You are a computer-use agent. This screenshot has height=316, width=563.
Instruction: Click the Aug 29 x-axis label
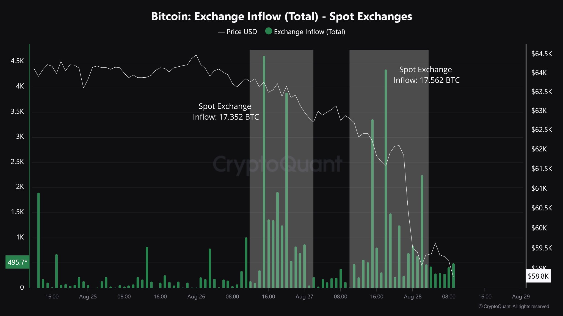click(x=521, y=297)
